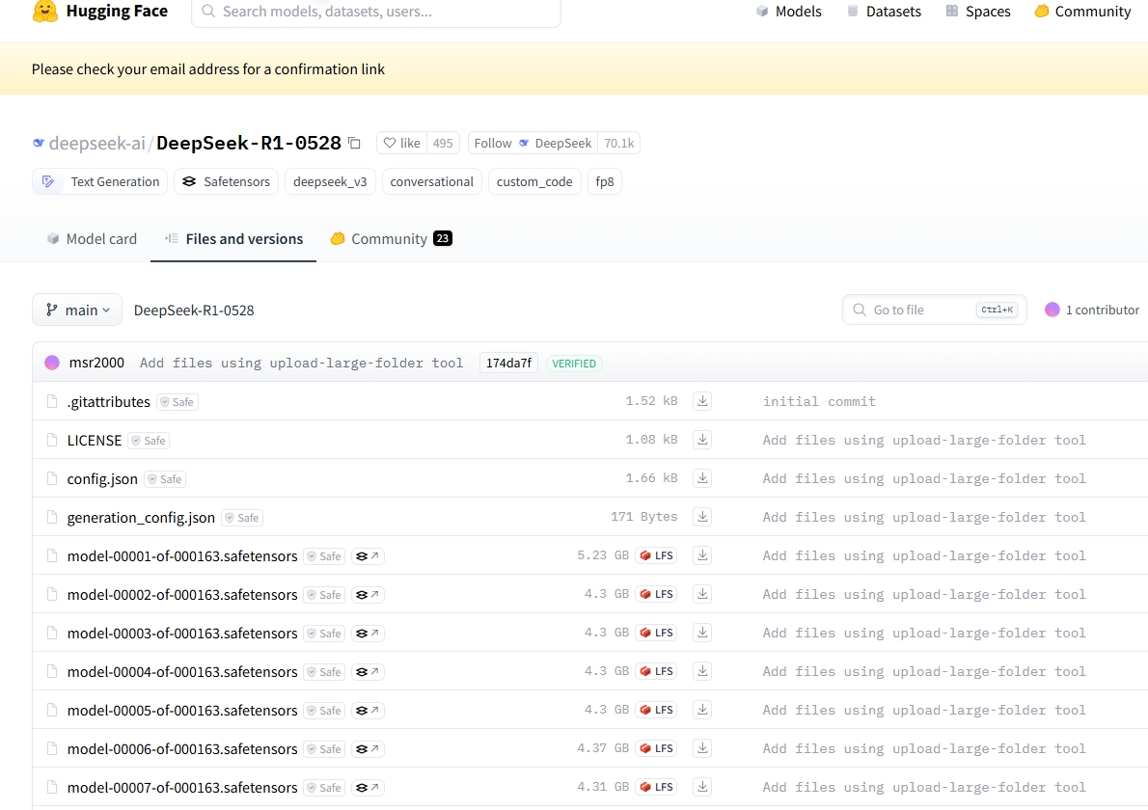
Task: Download model-00003-of-000163.safetensors
Action: point(702,633)
